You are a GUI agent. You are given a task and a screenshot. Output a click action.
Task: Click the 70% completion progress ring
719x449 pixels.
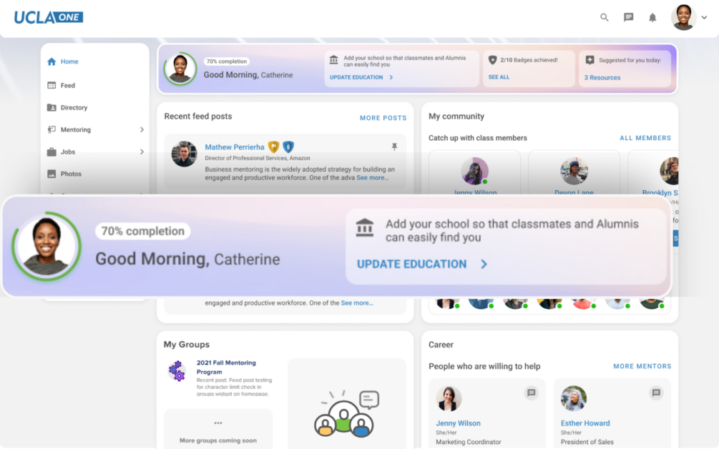pyautogui.click(x=47, y=247)
